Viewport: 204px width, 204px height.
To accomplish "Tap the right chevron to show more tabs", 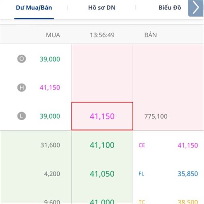I will tap(196, 8).
